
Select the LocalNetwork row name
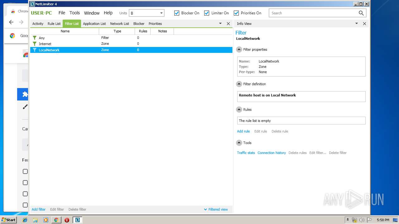(49, 50)
